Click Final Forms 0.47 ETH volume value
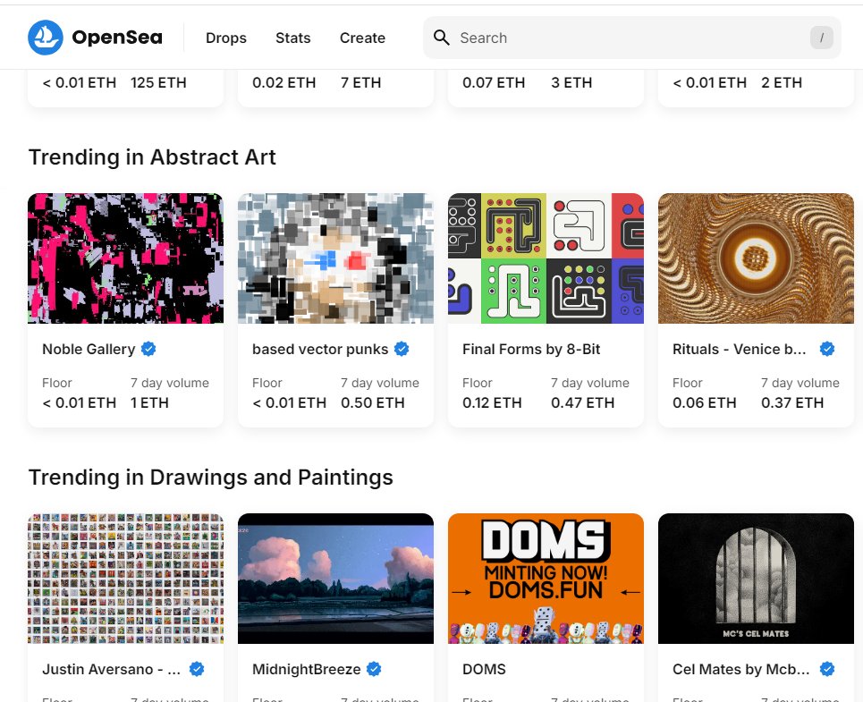863x702 pixels. [x=583, y=402]
